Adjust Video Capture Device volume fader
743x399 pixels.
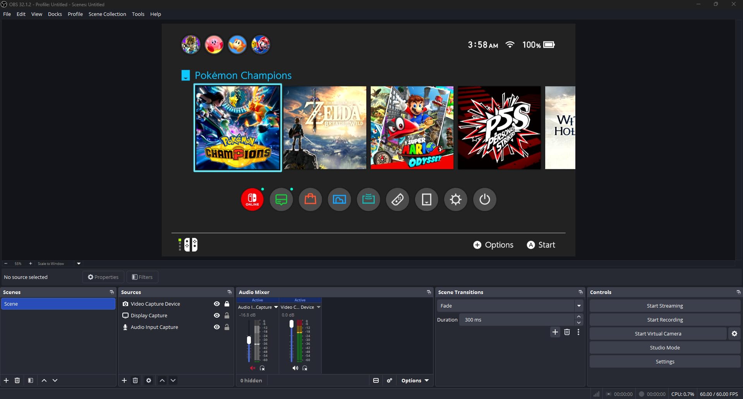(x=292, y=324)
